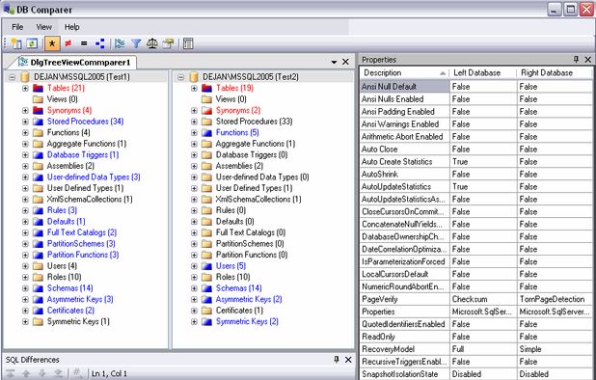
Task: Toggle the show-all star filter
Action: [x=52, y=43]
